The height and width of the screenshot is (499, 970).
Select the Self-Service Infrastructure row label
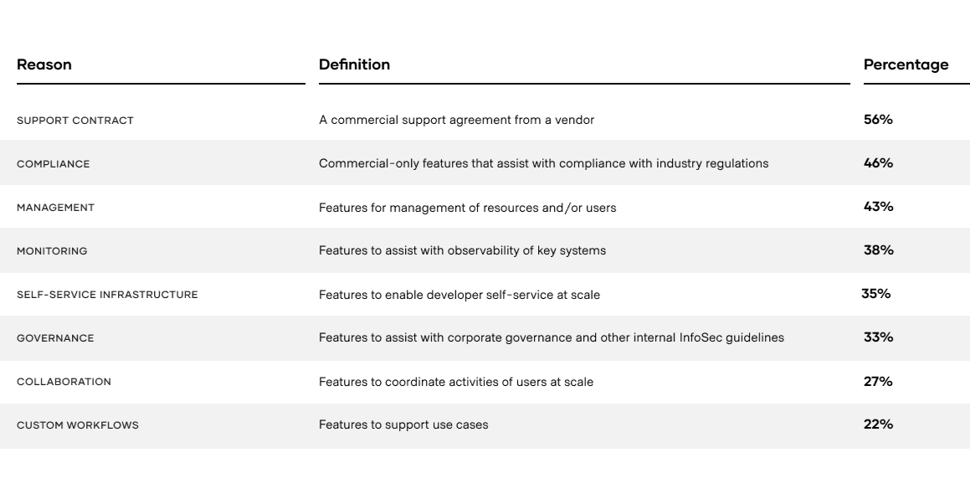[107, 295]
